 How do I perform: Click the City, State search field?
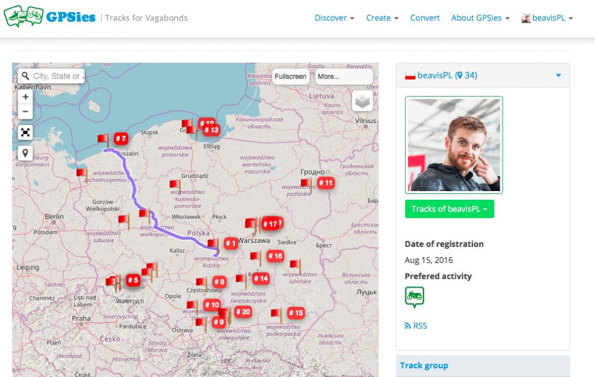(57, 76)
